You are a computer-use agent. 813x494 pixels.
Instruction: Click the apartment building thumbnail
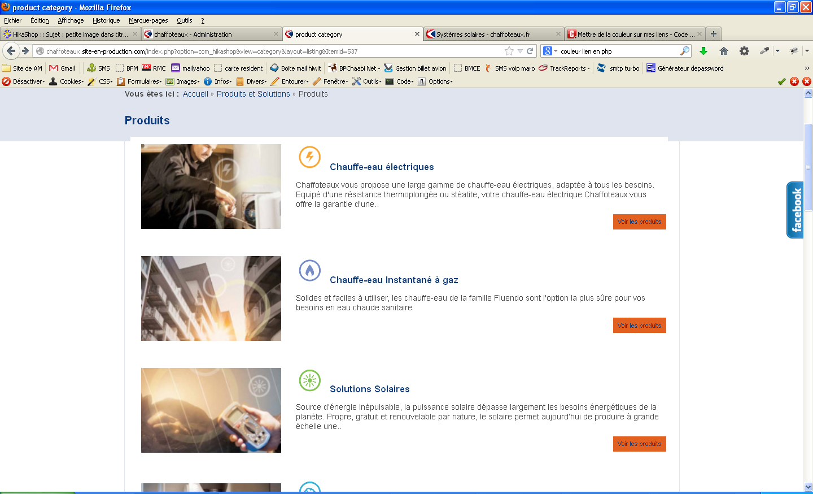pyautogui.click(x=211, y=298)
